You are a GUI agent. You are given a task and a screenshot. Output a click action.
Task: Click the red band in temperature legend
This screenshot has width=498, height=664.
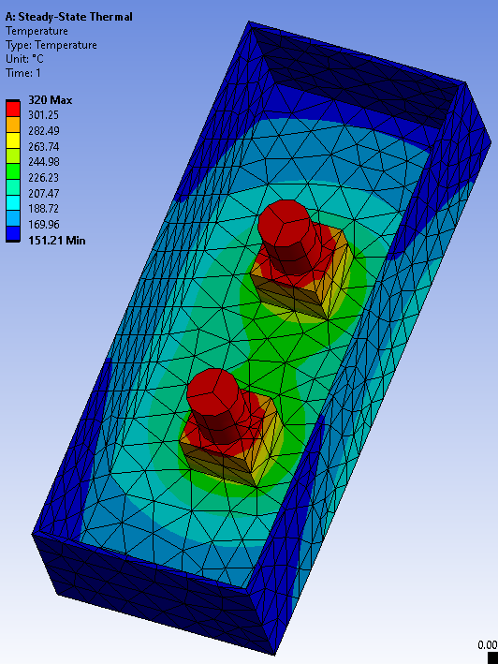(x=13, y=109)
